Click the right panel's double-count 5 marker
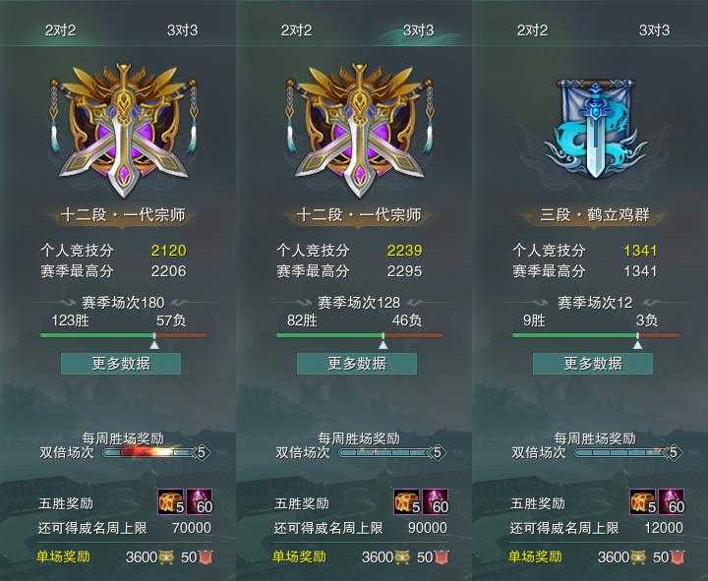The image size is (708, 581). click(673, 452)
